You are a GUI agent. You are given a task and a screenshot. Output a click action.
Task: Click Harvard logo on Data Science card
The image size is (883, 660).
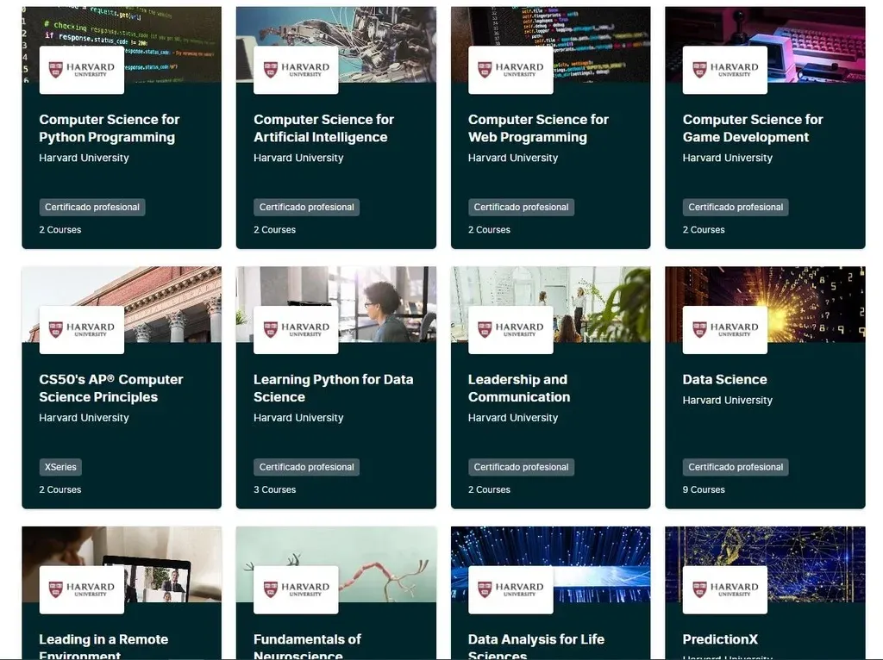(724, 330)
